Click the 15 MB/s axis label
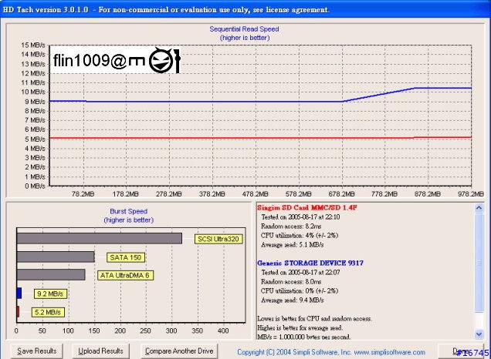Image resolution: width=491 pixels, height=359 pixels. tap(33, 45)
